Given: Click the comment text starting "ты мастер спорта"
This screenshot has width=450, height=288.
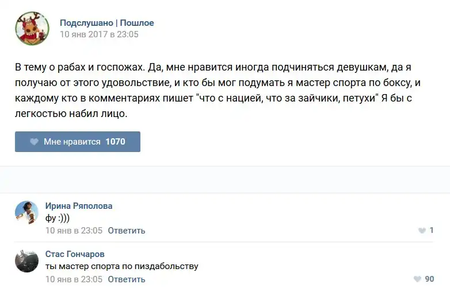Looking at the screenshot, I should [121, 266].
